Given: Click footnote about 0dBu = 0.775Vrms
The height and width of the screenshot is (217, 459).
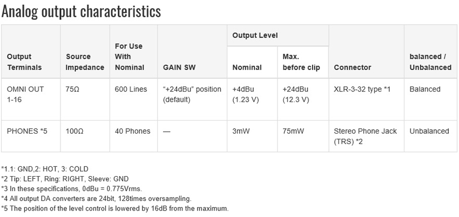Looking at the screenshot, I should (x=72, y=188).
